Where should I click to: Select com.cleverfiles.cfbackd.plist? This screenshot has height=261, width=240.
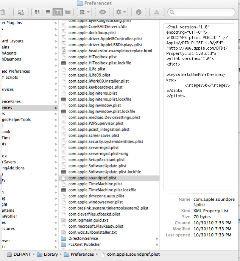tap(94, 214)
